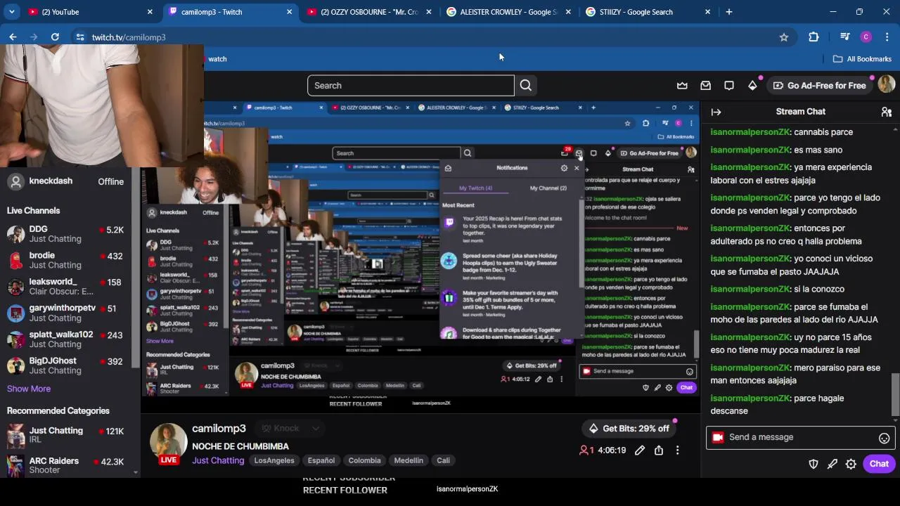900x506 pixels.
Task: Open whispers chat bubble icon
Action: (x=729, y=86)
